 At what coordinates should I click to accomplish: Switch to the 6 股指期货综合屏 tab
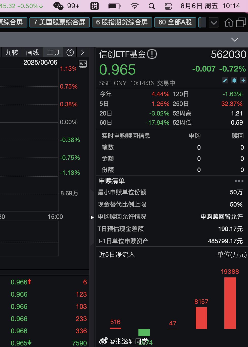pos(122,22)
